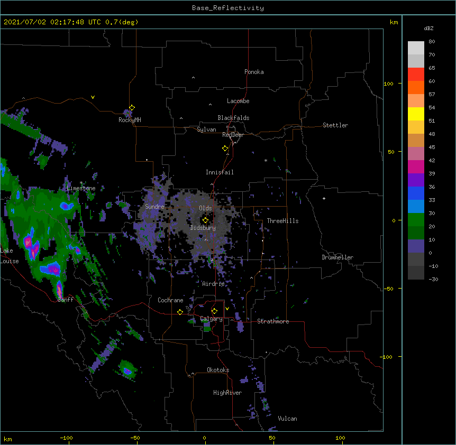Pick the red swatch in the dBZ legend

(x=416, y=74)
